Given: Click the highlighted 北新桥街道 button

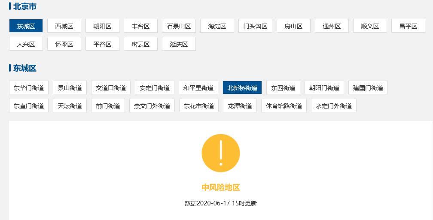Looking at the screenshot, I should tap(242, 87).
